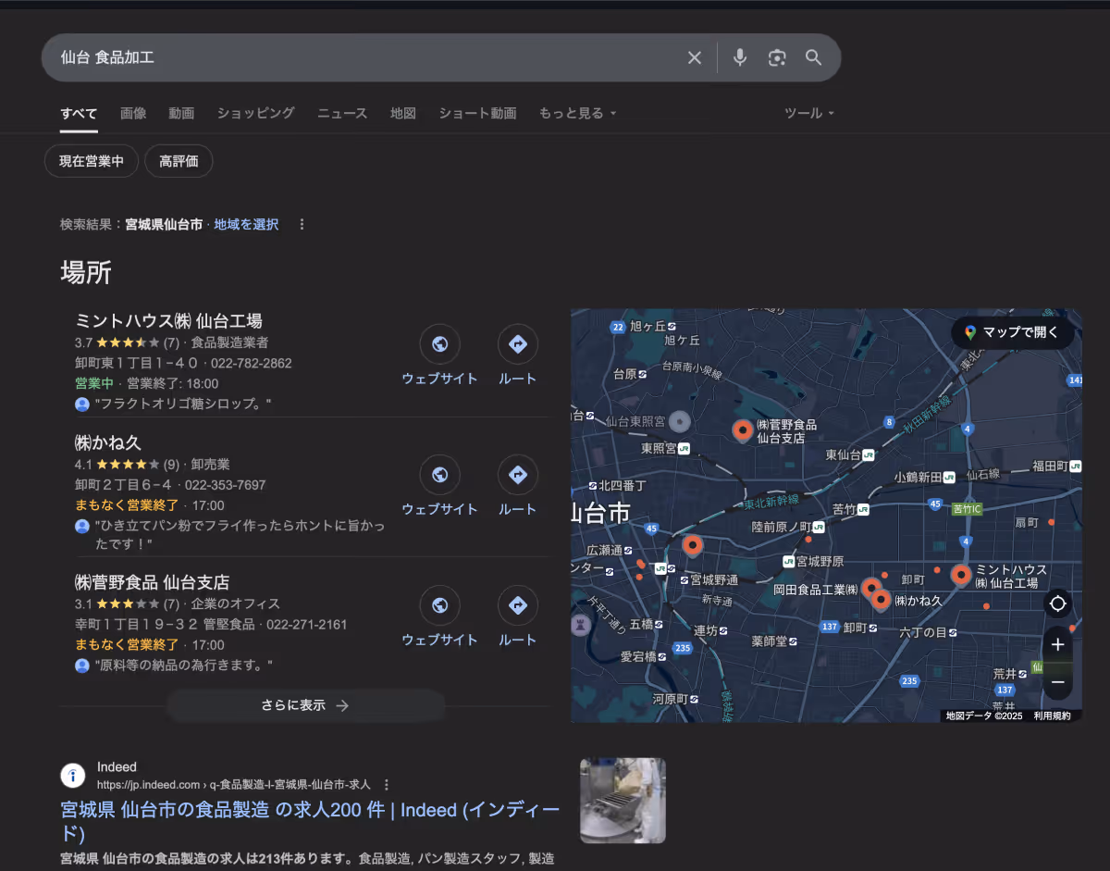Open image search with the camera lens icon
The image size is (1110, 871).
[777, 57]
